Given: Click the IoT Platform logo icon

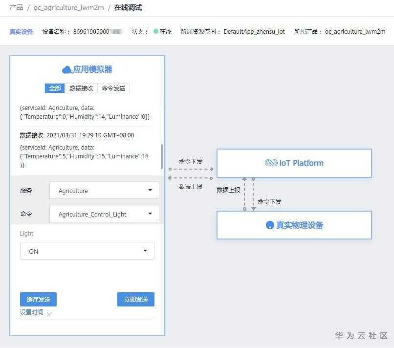Looking at the screenshot, I should pyautogui.click(x=271, y=163).
